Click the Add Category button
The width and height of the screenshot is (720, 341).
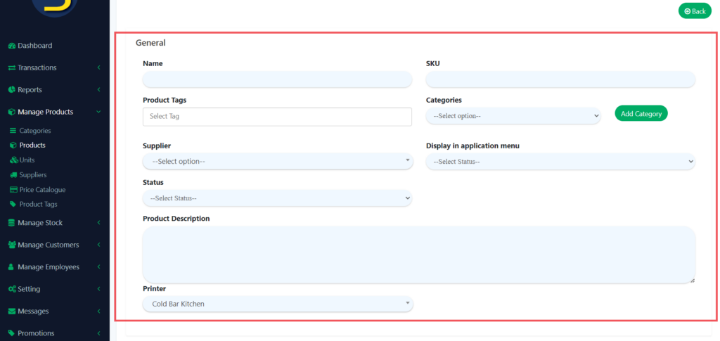click(x=641, y=114)
